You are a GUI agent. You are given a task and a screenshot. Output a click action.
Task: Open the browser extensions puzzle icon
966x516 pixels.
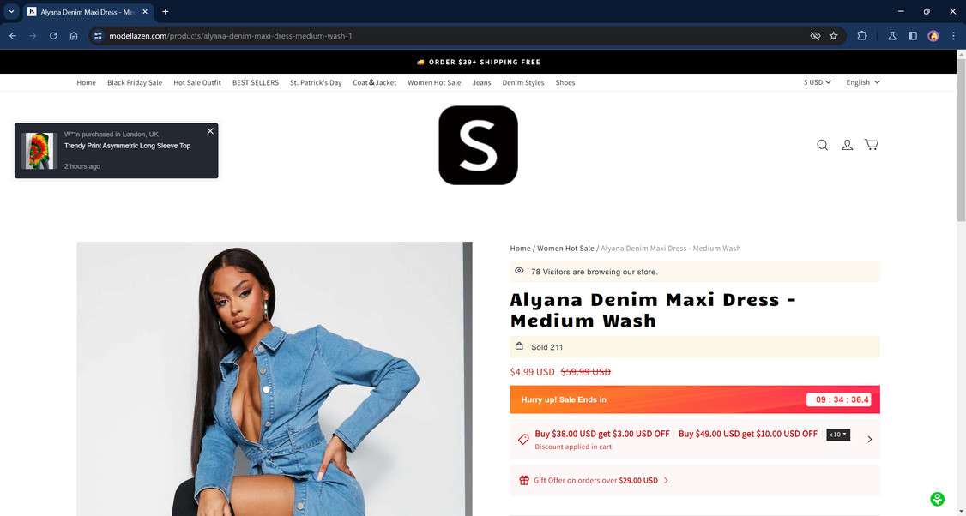[862, 36]
